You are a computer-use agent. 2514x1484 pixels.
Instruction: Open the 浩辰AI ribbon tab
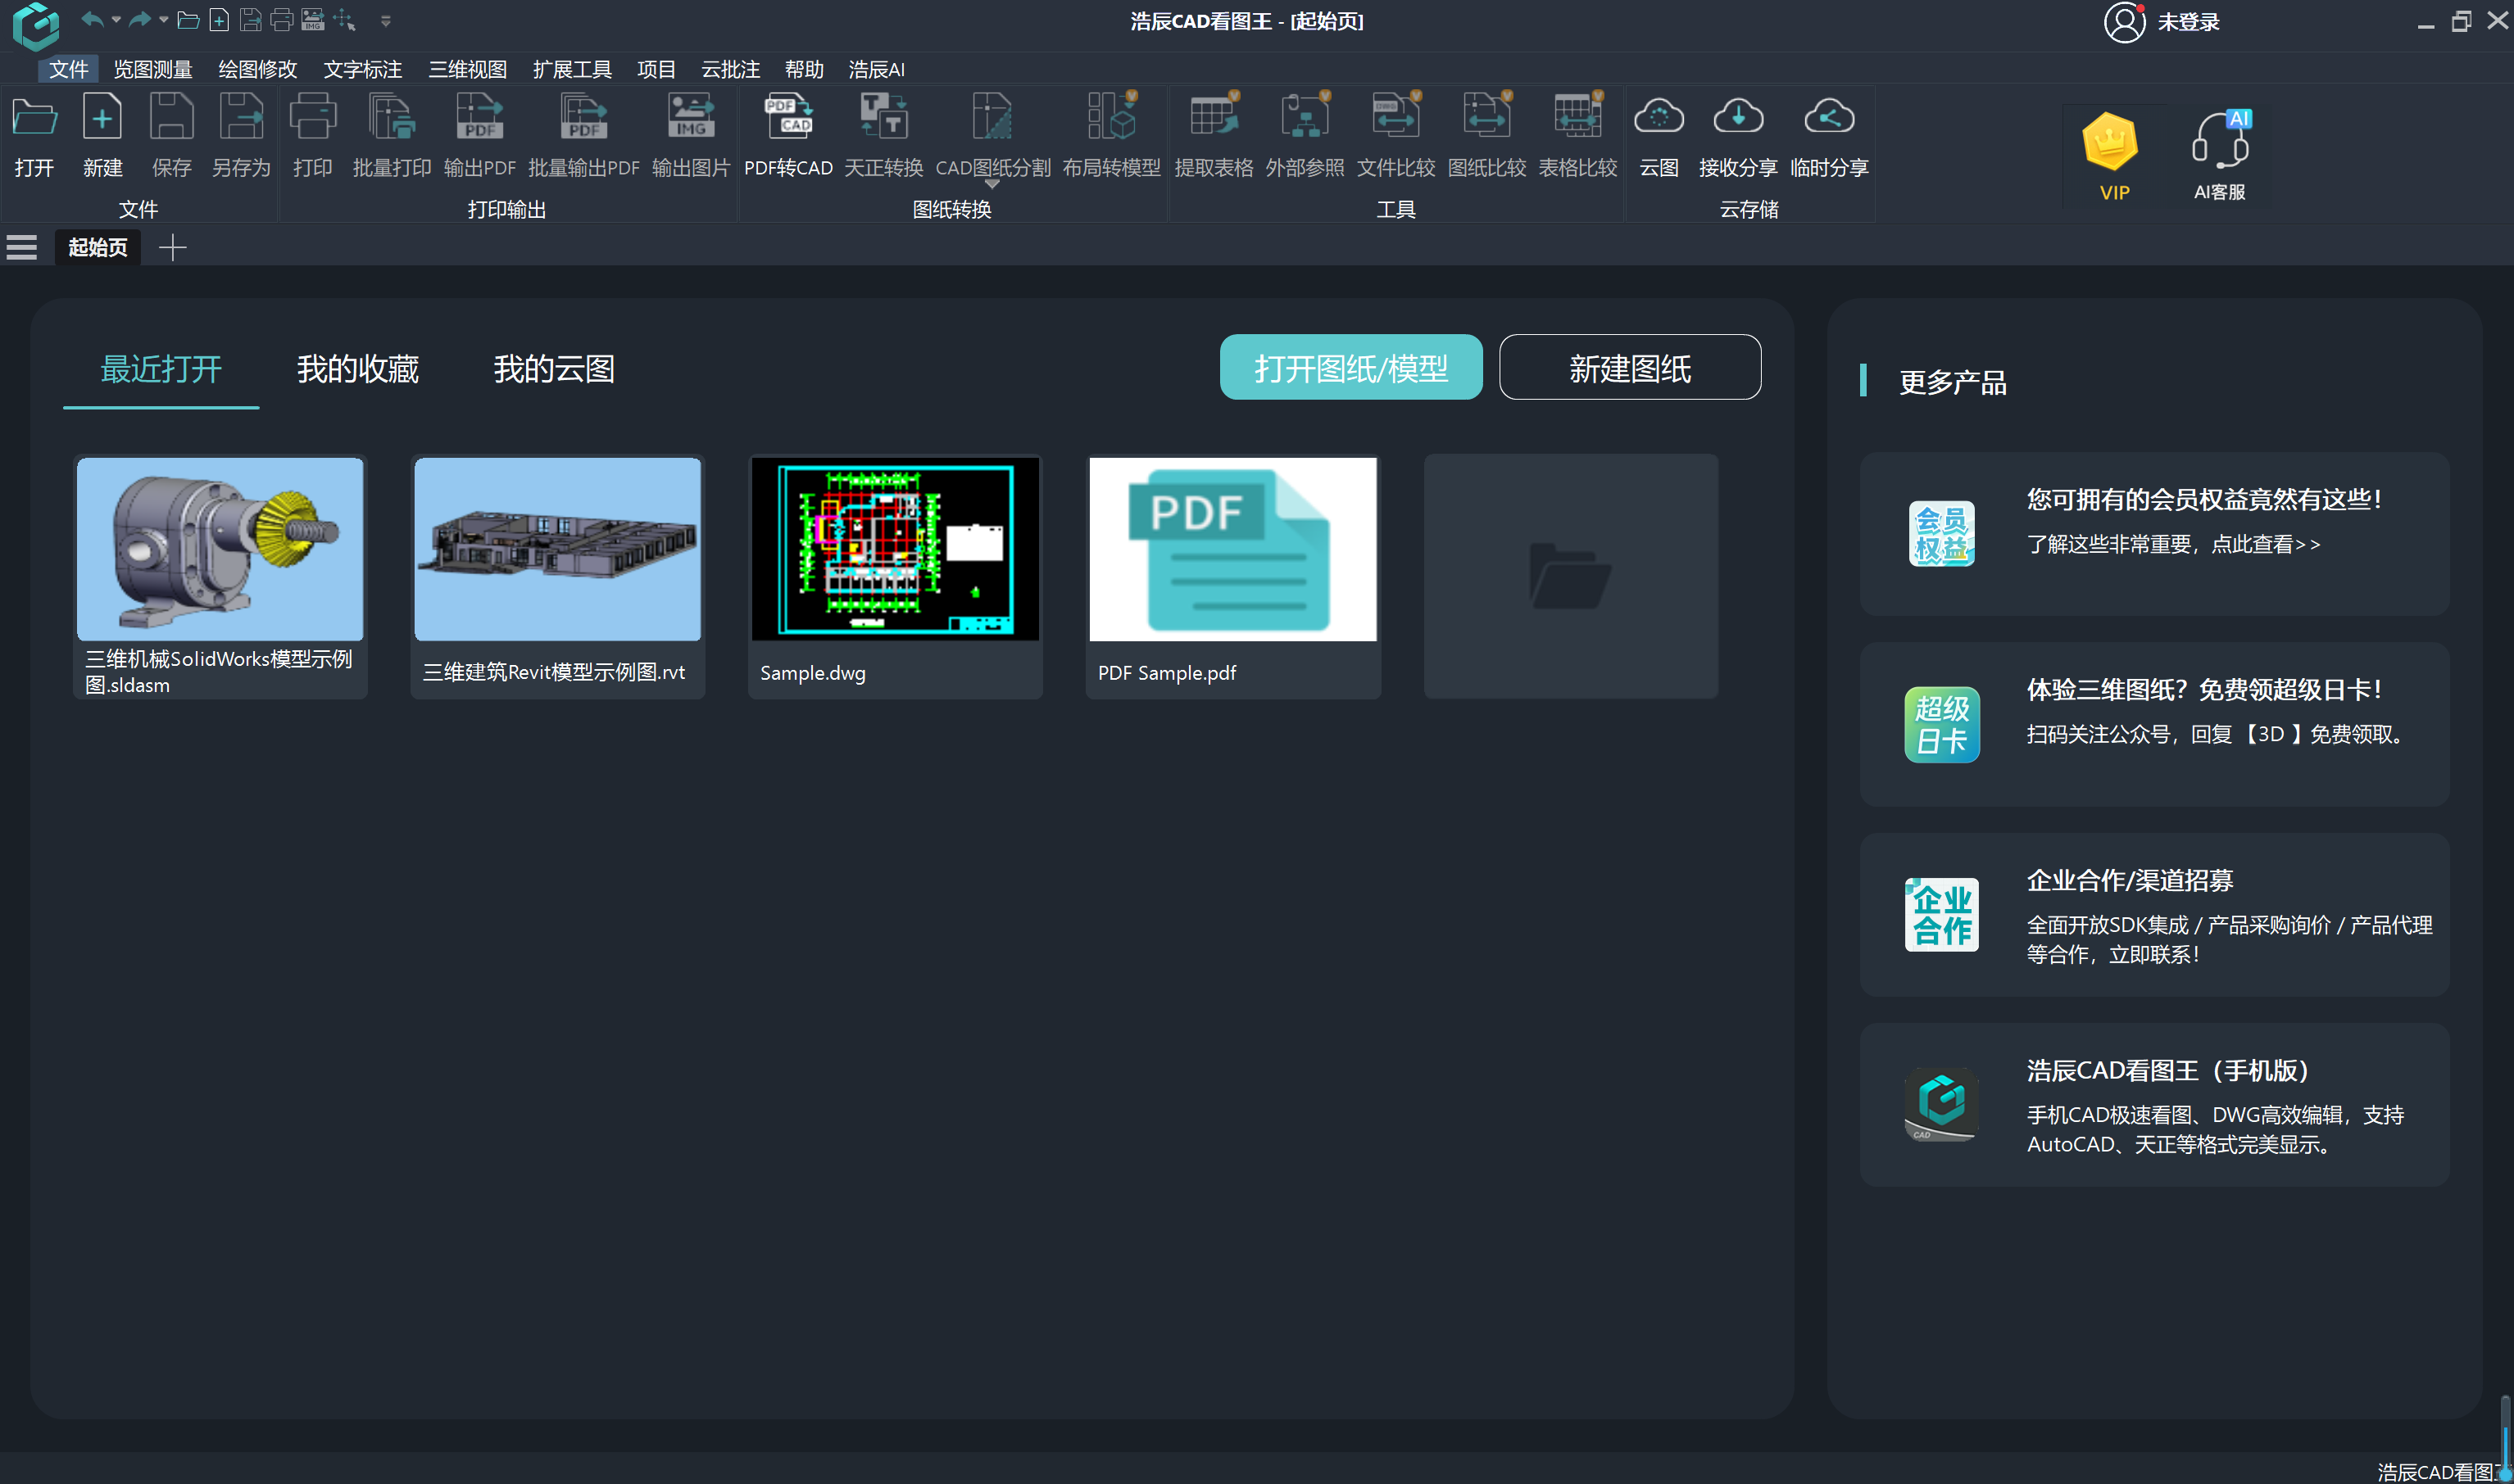[x=876, y=69]
